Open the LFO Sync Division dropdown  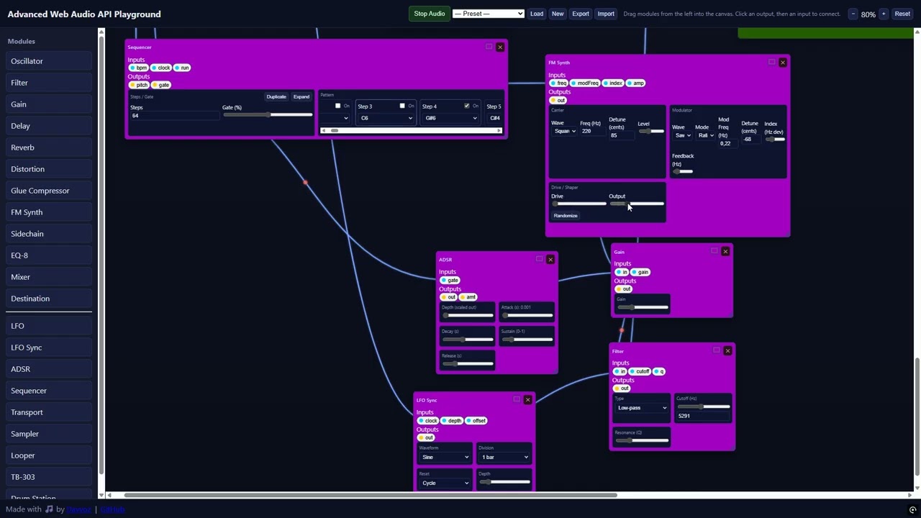coord(504,457)
